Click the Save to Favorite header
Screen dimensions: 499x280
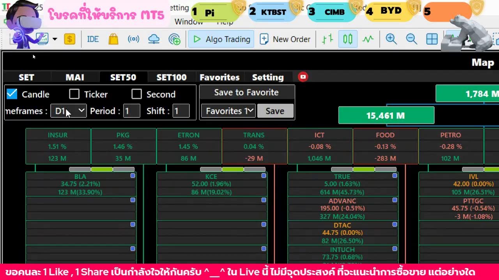(246, 93)
